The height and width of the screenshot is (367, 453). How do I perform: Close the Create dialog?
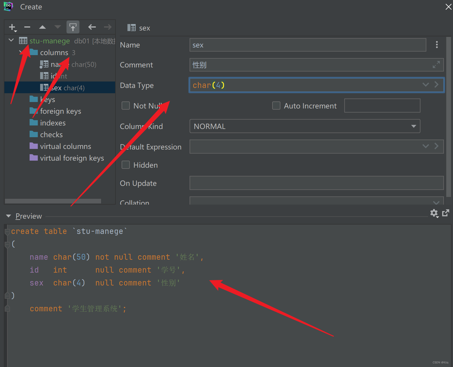point(448,6)
